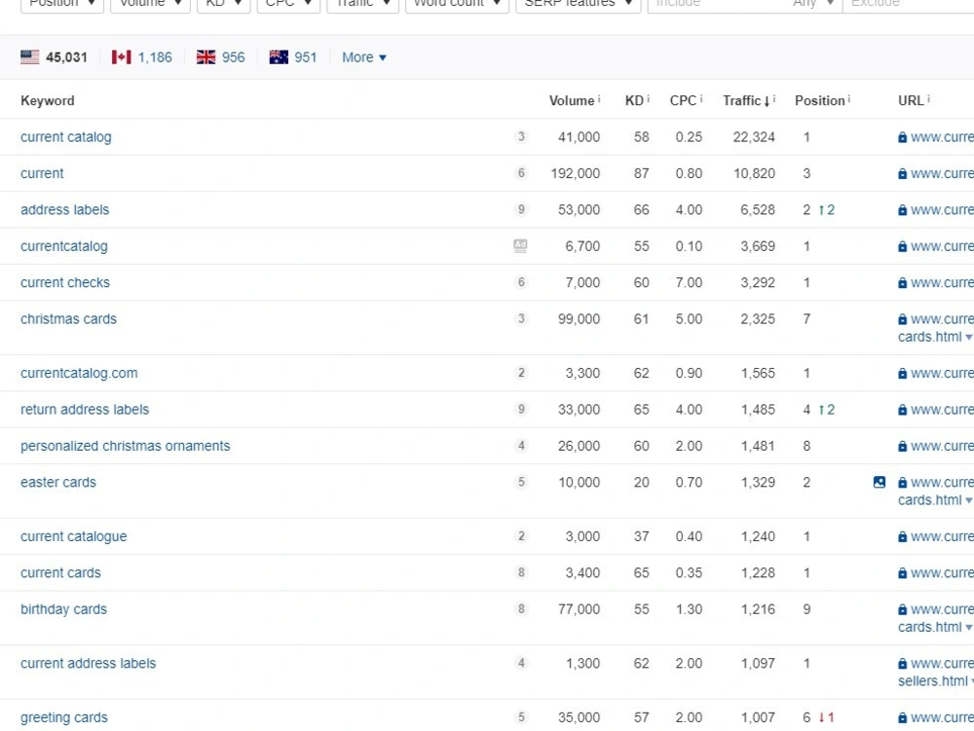This screenshot has height=731, width=974.
Task: Open the personalized christmas ornaments keyword link
Action: pyautogui.click(x=125, y=446)
